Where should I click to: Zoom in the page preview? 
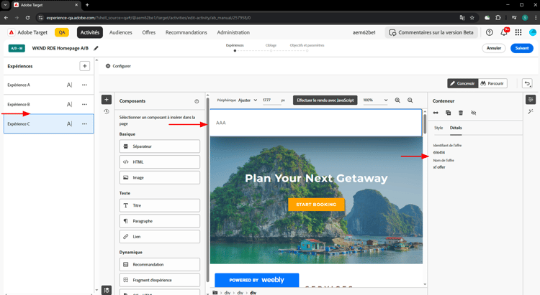pos(397,100)
